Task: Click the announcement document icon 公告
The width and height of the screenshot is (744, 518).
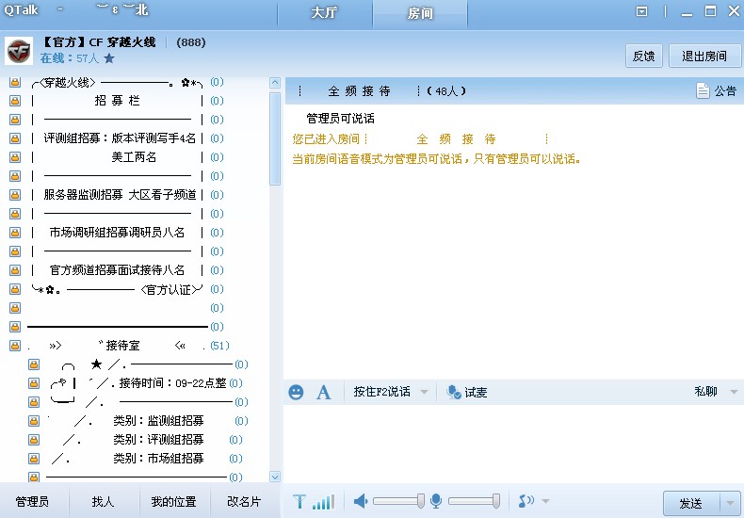Action: [x=703, y=90]
